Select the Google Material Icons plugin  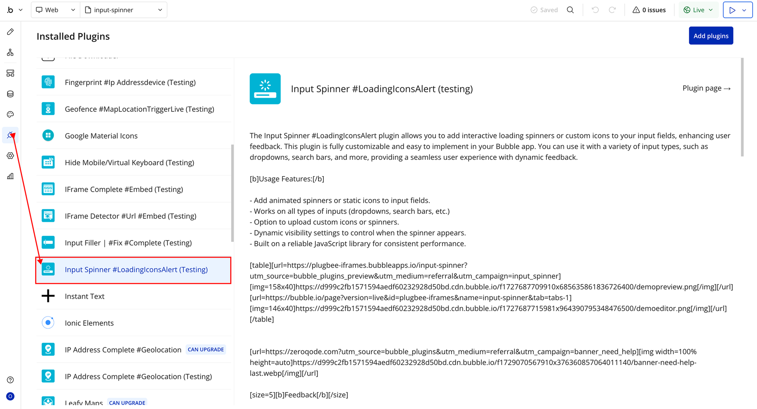pos(101,136)
